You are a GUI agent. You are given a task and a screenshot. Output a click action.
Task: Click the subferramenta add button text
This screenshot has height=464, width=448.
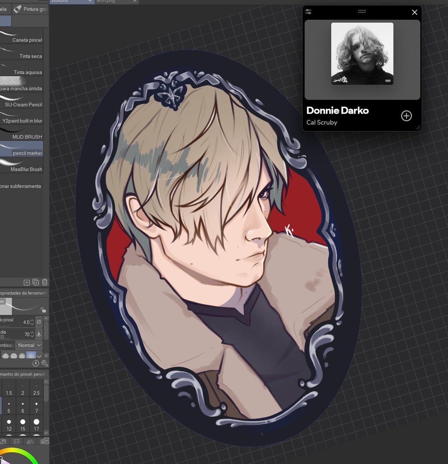(20, 186)
